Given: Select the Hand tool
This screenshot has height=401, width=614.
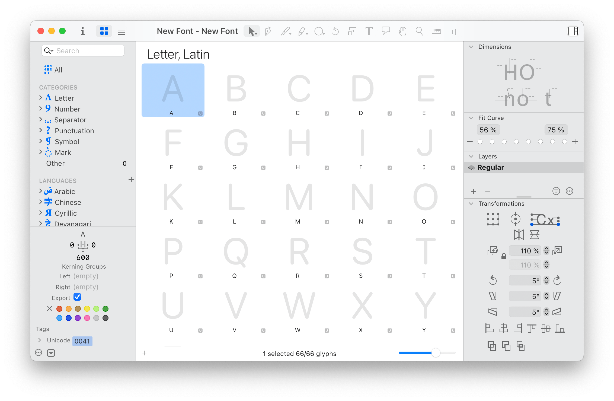Looking at the screenshot, I should click(402, 31).
